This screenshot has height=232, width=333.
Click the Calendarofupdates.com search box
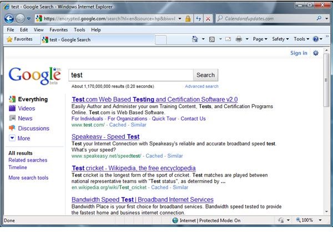266,19
